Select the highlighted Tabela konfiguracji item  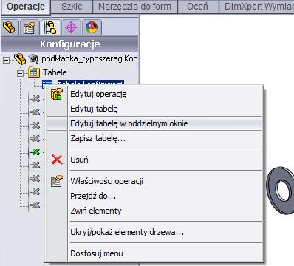pyautogui.click(x=91, y=83)
